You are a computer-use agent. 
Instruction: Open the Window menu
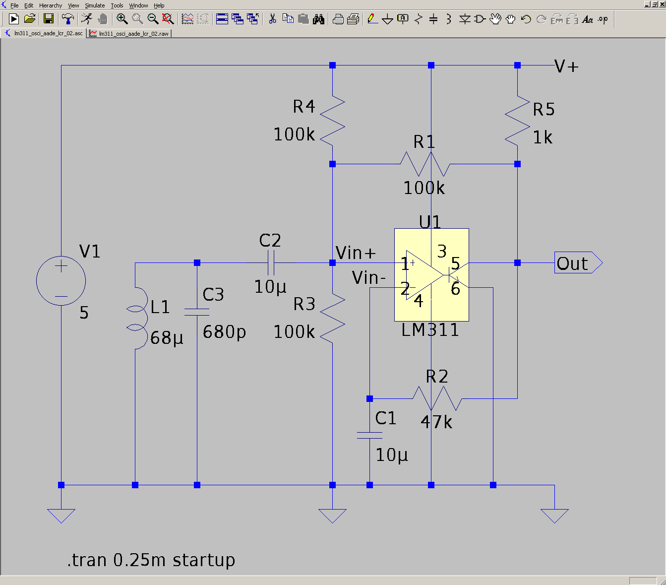139,5
